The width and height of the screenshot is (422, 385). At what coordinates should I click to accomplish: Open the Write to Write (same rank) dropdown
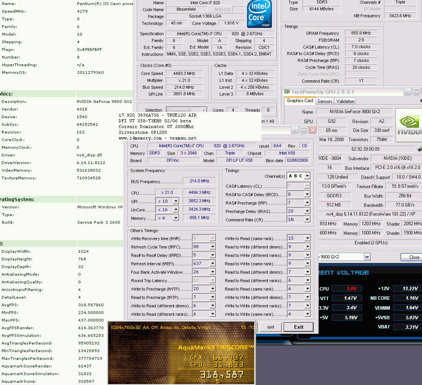[x=308, y=314]
